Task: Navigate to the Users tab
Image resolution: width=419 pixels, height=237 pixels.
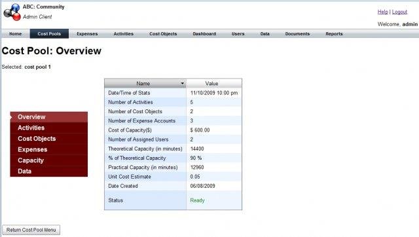Action: (238, 33)
